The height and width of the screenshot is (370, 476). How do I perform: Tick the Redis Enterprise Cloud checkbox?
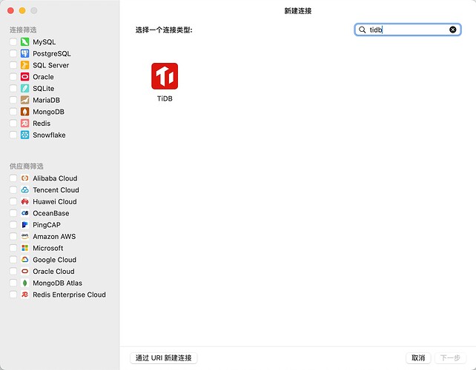click(x=13, y=295)
